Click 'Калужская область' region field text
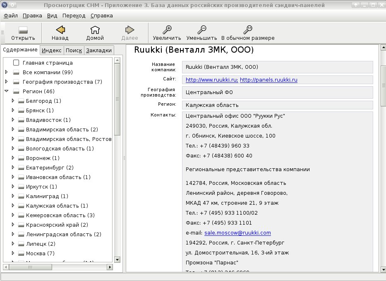The width and height of the screenshot is (386, 281). point(212,105)
